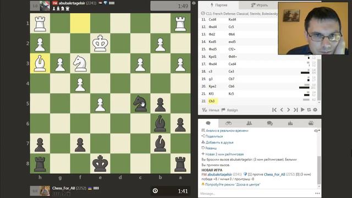Image resolution: width=352 pixels, height=198 pixels.
Task: Click the bottom player clock showing 1:41
Action: pyautogui.click(x=170, y=191)
